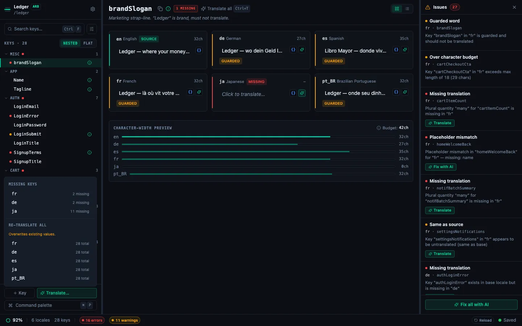Re-translate all keys for de

tap(50, 252)
